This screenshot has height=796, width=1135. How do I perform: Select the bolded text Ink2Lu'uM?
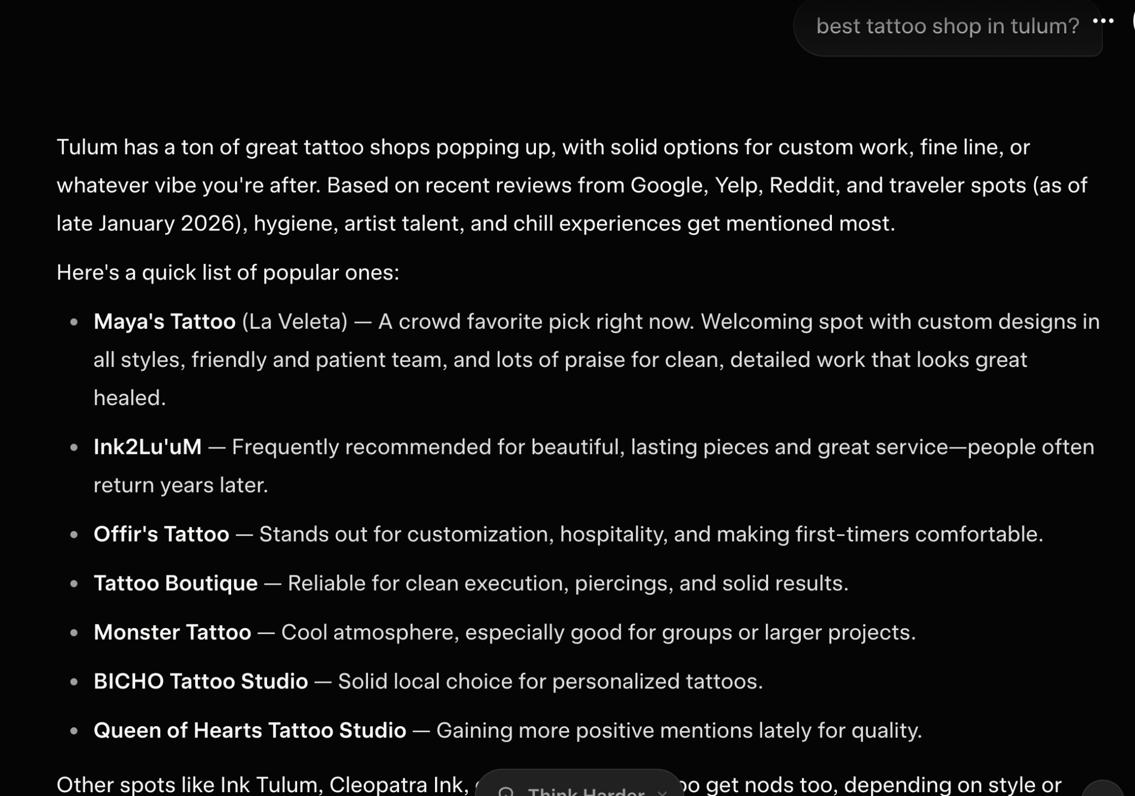tap(147, 446)
